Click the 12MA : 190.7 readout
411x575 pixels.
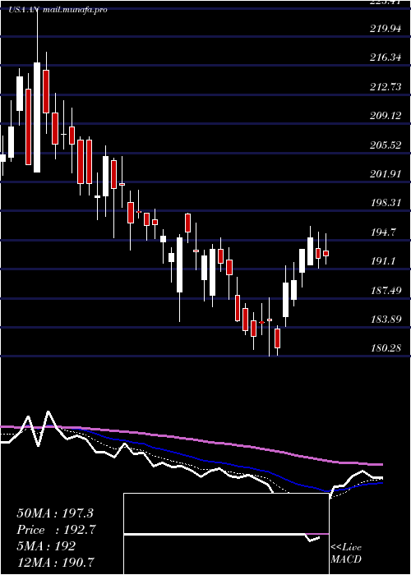click(56, 562)
